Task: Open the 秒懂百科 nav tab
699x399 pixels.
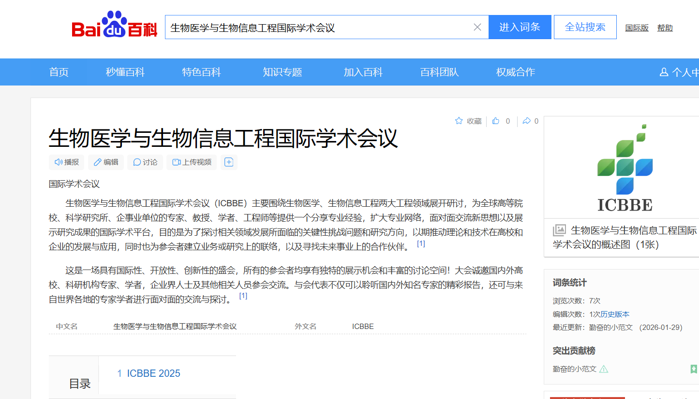Action: pos(125,72)
